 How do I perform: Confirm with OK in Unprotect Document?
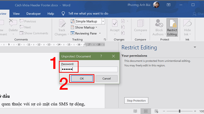point(82,79)
